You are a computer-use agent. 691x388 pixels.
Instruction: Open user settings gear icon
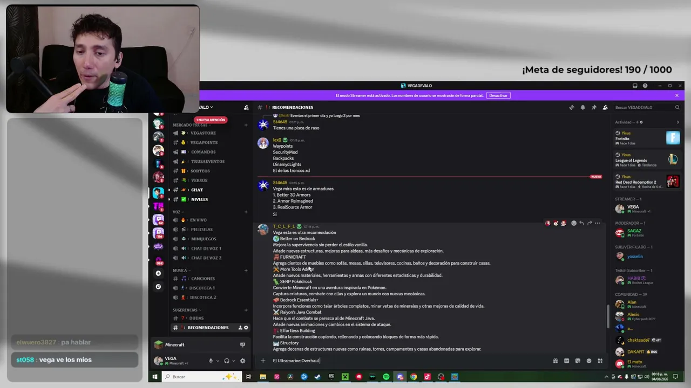click(242, 361)
